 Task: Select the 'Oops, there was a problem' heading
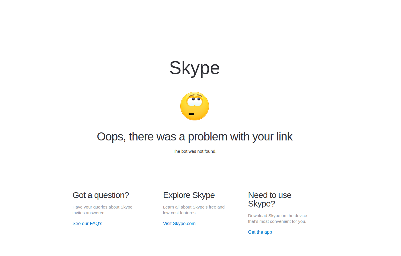pyautogui.click(x=195, y=136)
